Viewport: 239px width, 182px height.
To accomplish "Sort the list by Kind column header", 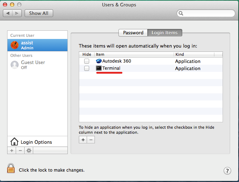I will click(x=194, y=54).
